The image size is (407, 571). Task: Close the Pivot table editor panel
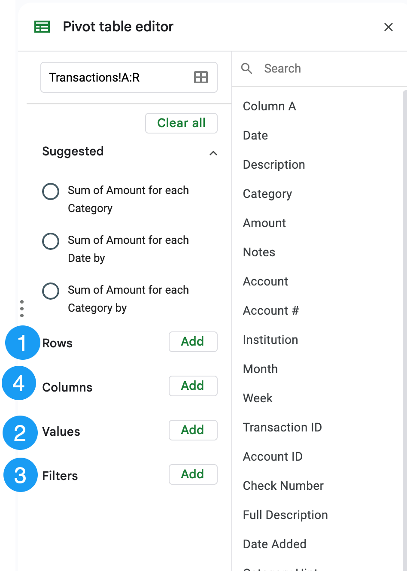tap(388, 27)
